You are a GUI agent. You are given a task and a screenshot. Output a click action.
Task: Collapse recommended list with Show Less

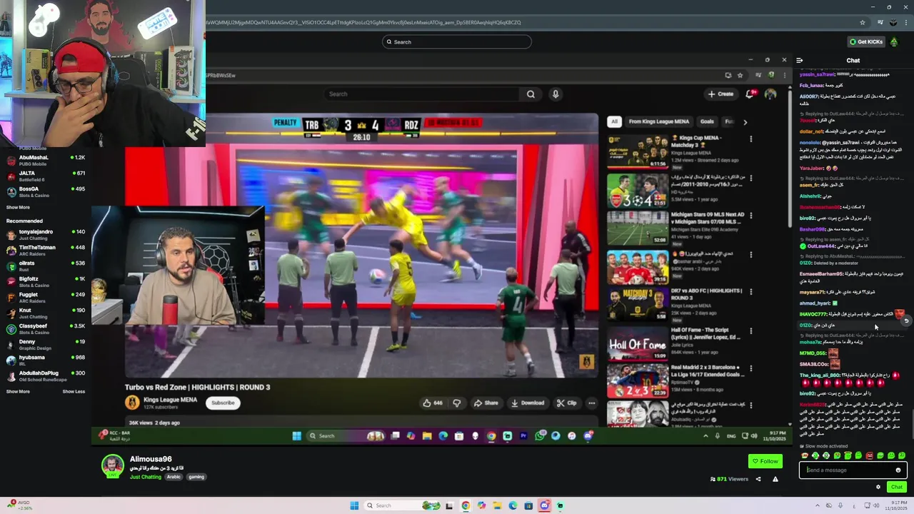coord(74,391)
